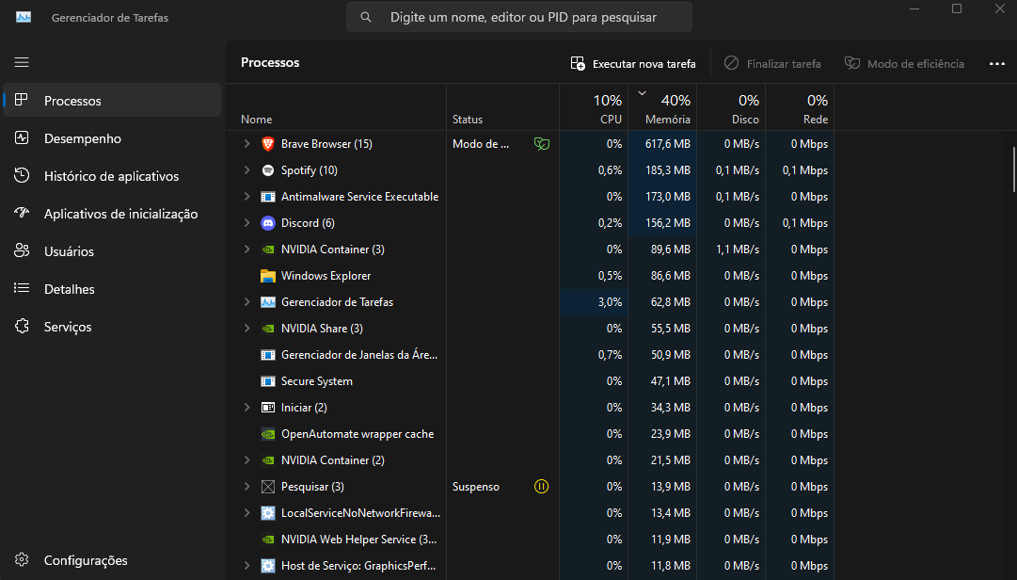The image size is (1017, 580).
Task: Sort processes by CPU column
Action: click(594, 107)
